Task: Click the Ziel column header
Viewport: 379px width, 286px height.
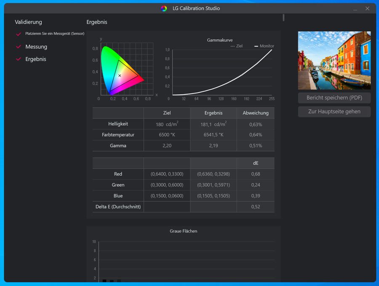Action: point(167,113)
